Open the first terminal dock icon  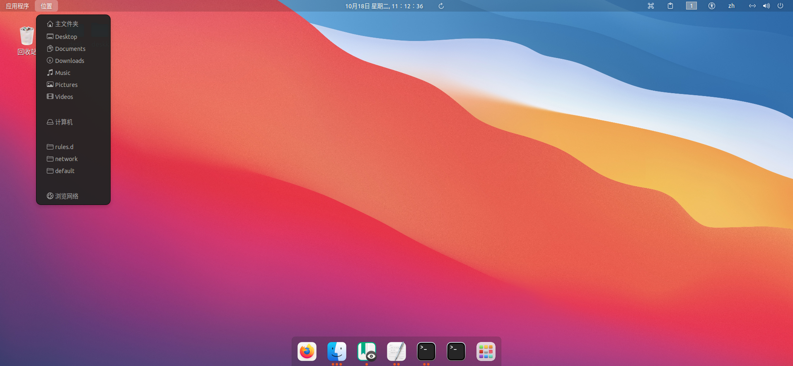[426, 352]
